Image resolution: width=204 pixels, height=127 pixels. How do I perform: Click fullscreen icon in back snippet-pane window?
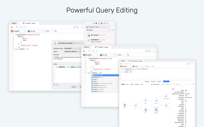coord(82,27)
